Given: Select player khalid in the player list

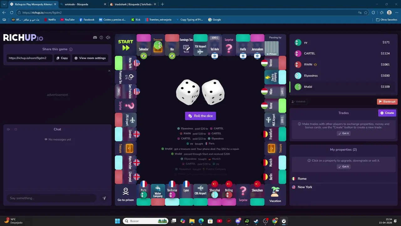Looking at the screenshot, I should (344, 87).
